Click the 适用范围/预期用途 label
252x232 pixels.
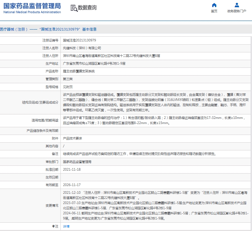point(45,120)
